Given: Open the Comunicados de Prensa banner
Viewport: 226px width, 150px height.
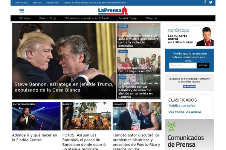Looking at the screenshot, I should tap(189, 135).
